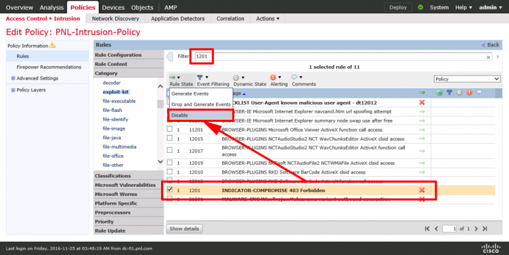Expand the Classifications section
509x255 pixels.
129,176
